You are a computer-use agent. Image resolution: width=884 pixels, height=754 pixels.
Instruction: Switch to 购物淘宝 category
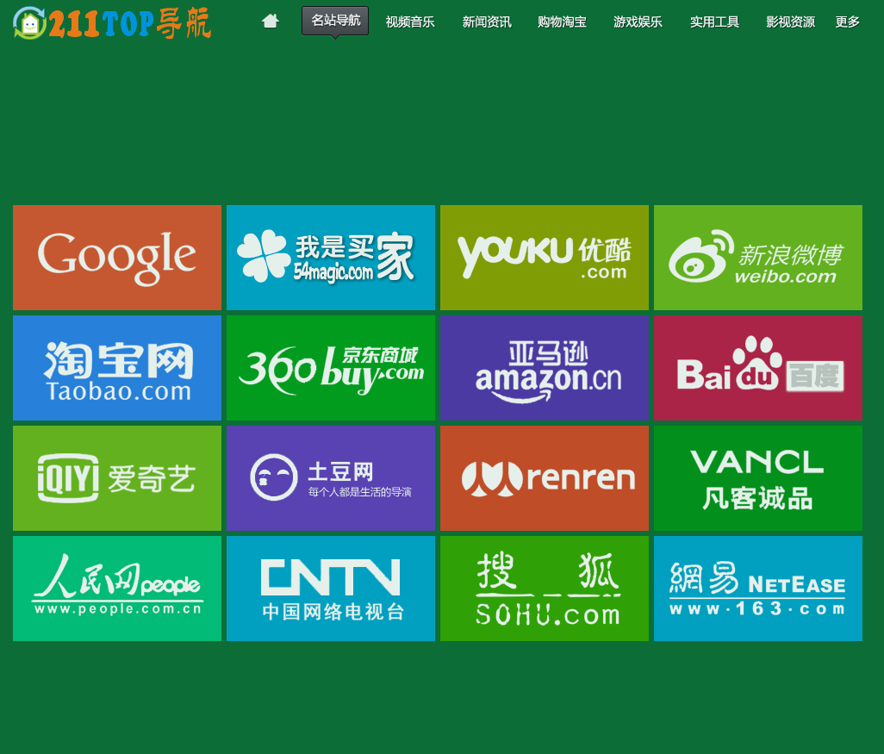(x=562, y=22)
